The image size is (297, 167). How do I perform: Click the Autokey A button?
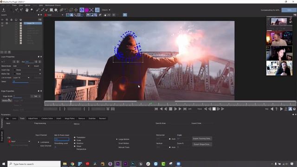290,109
